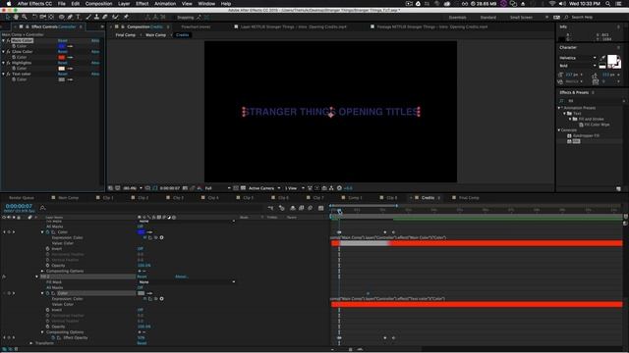629x353 pixels.
Task: Toggle Effect Opacity stopwatch
Action: point(53,337)
